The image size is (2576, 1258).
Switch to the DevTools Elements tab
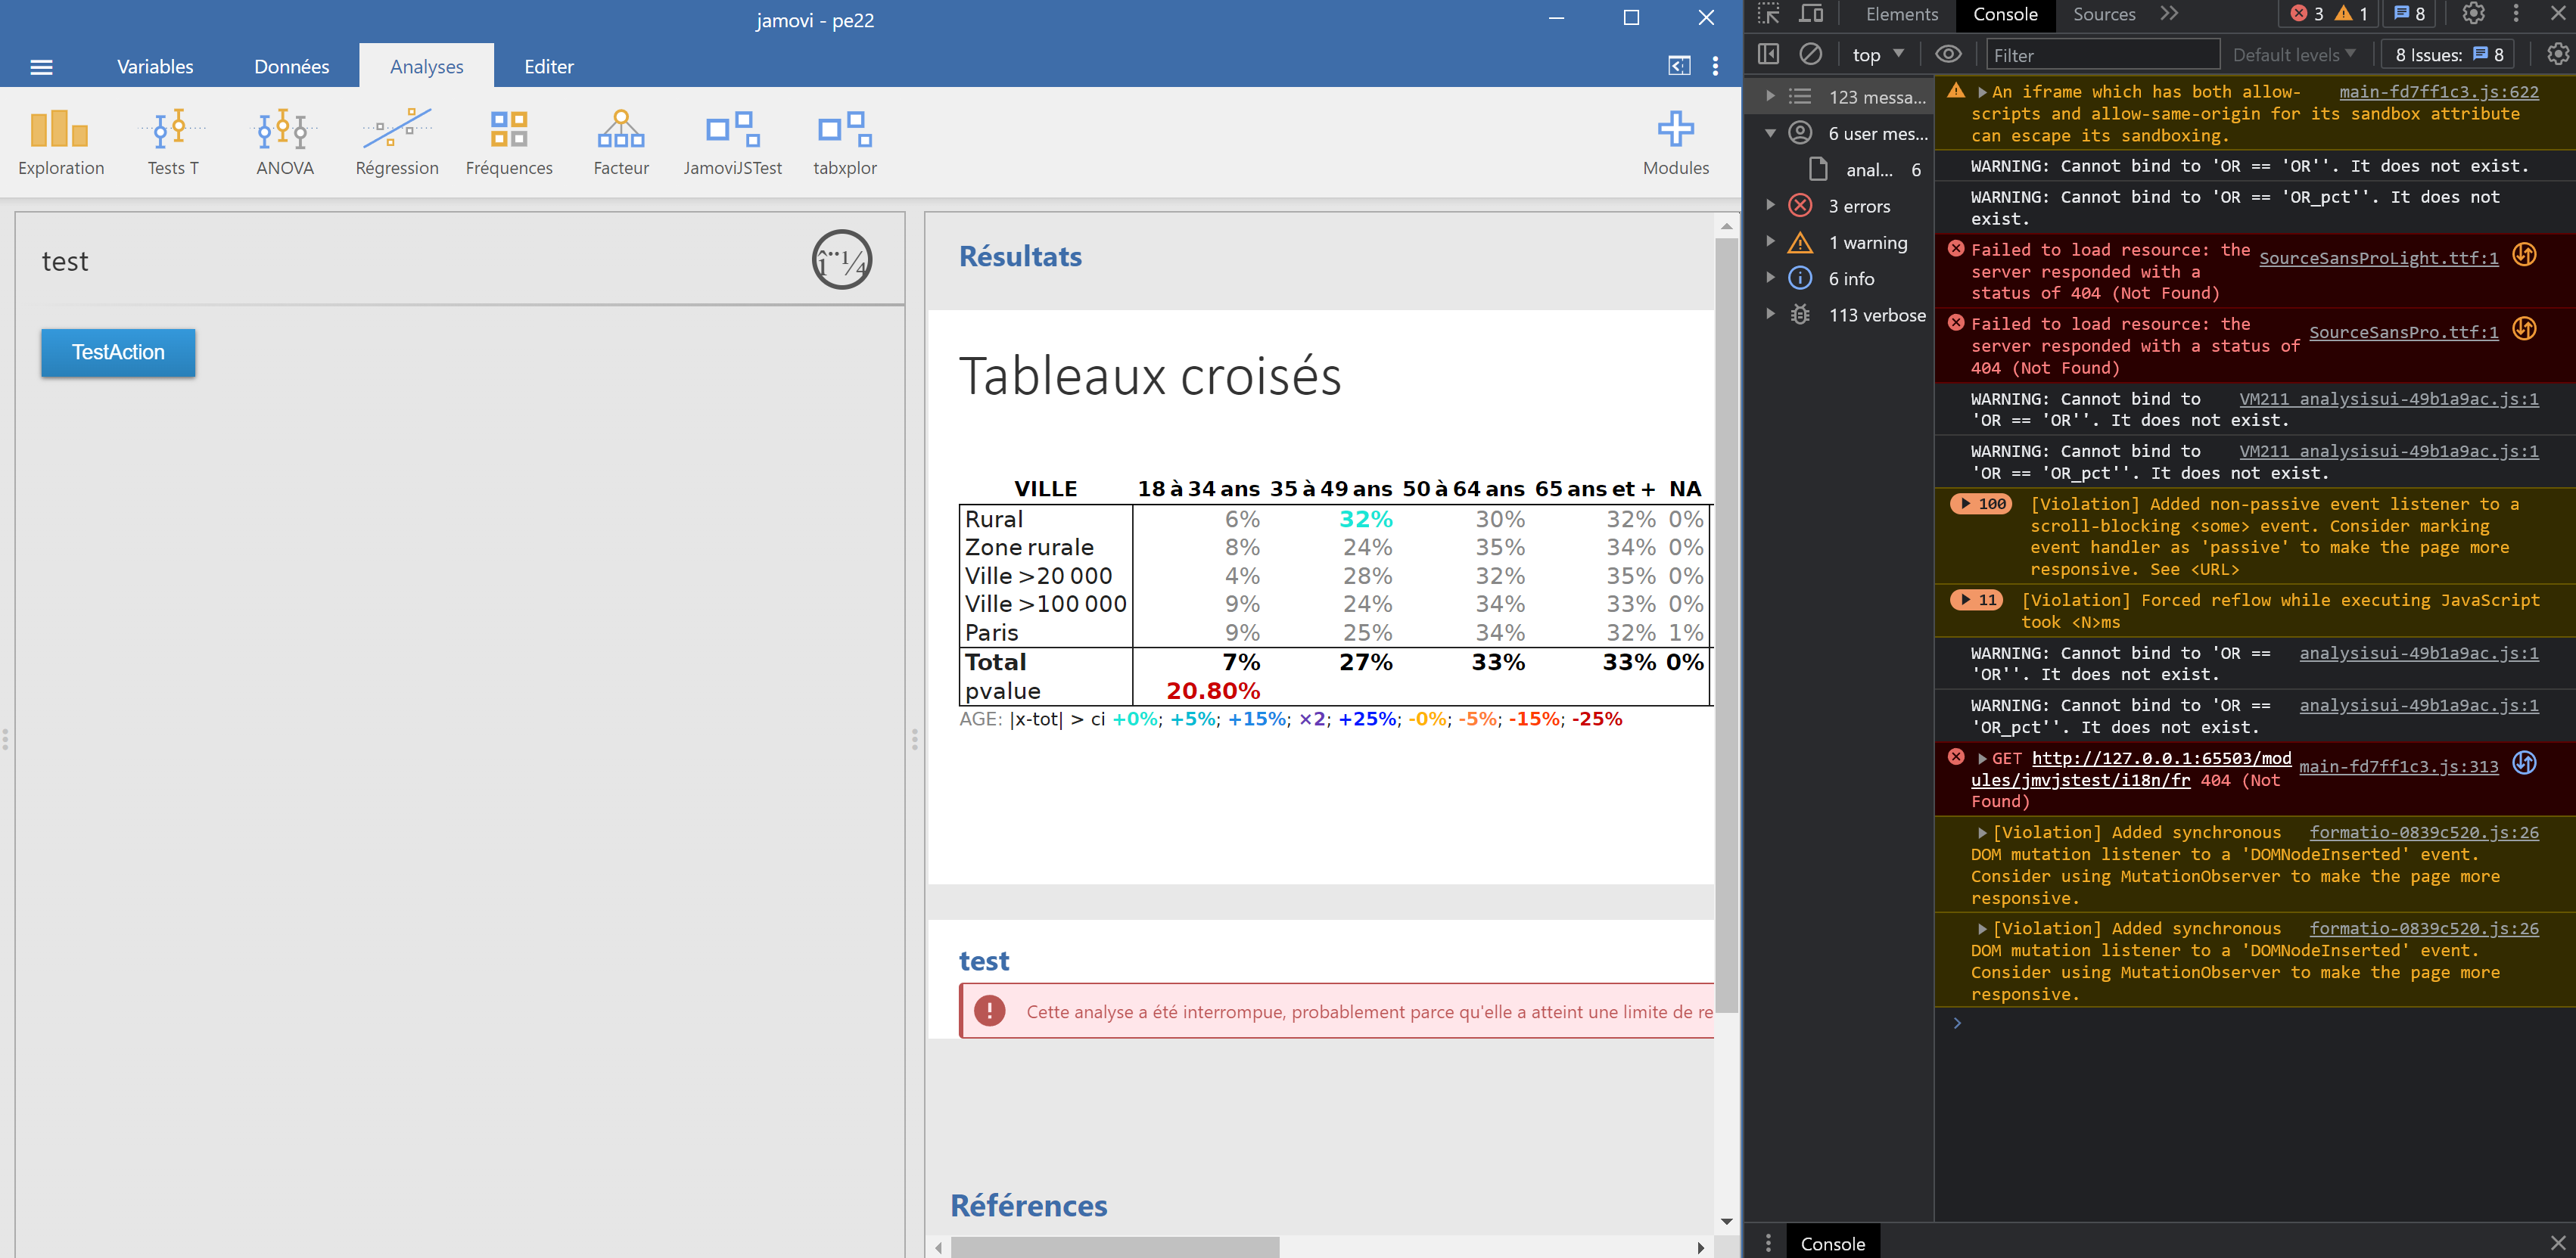(1901, 14)
